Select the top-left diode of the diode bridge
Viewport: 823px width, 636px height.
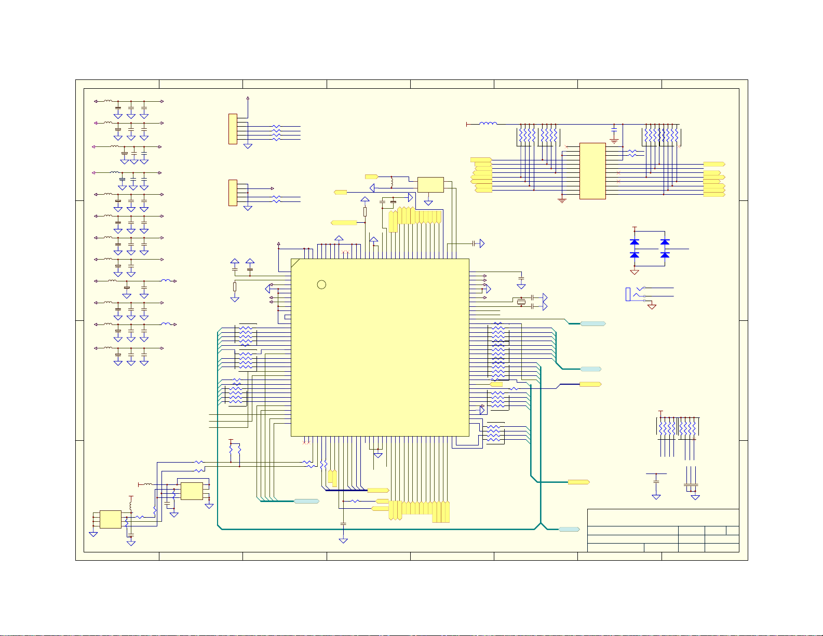click(635, 242)
